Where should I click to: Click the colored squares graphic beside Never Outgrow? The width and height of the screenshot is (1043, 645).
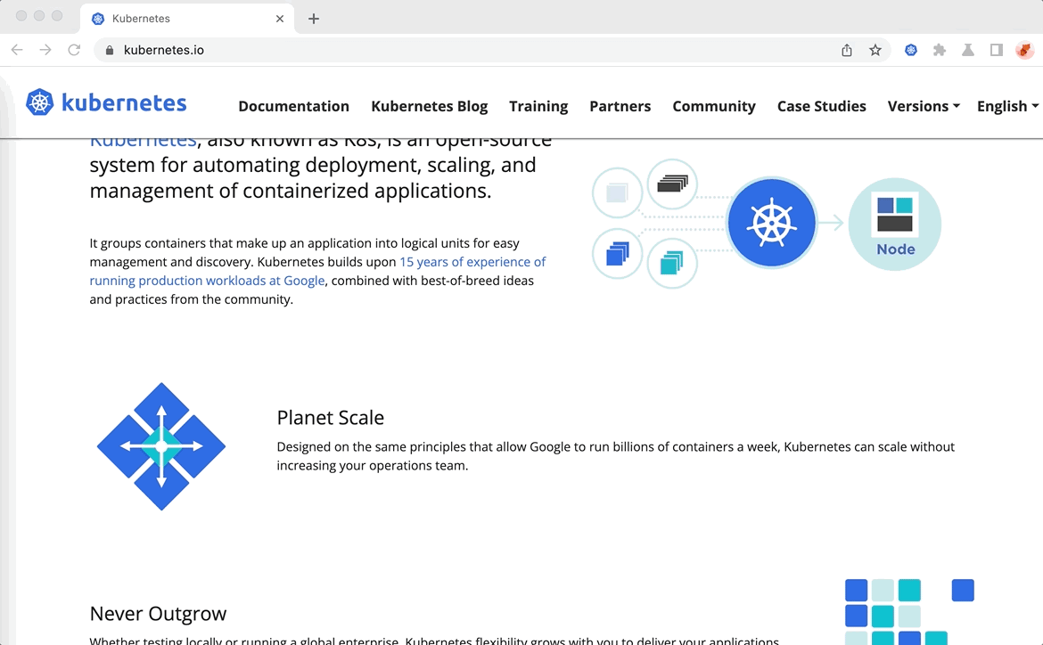(909, 612)
